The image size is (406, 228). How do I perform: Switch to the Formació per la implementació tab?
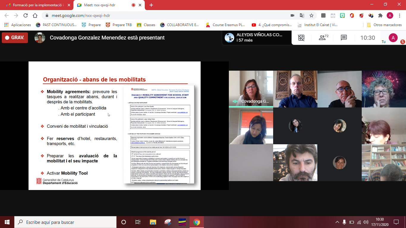[x=37, y=5]
